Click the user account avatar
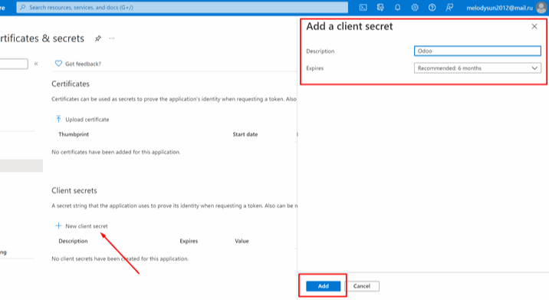 tap(541, 8)
